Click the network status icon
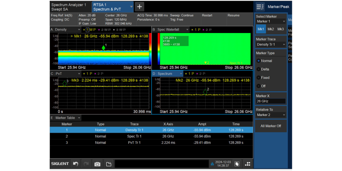342x171 pixels. 212,164
